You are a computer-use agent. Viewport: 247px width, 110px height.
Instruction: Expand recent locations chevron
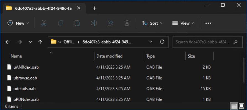(30, 42)
